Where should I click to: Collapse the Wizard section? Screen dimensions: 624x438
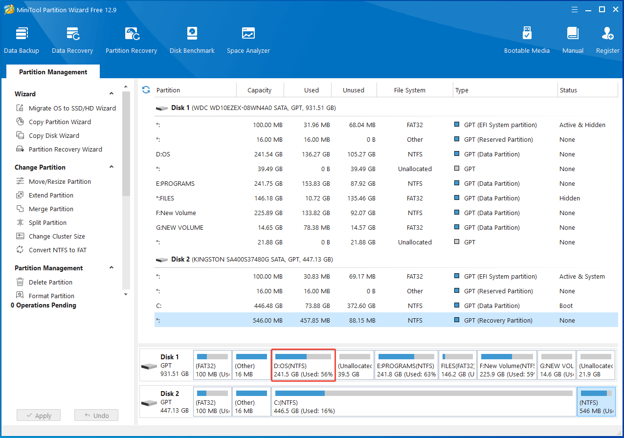[x=111, y=94]
